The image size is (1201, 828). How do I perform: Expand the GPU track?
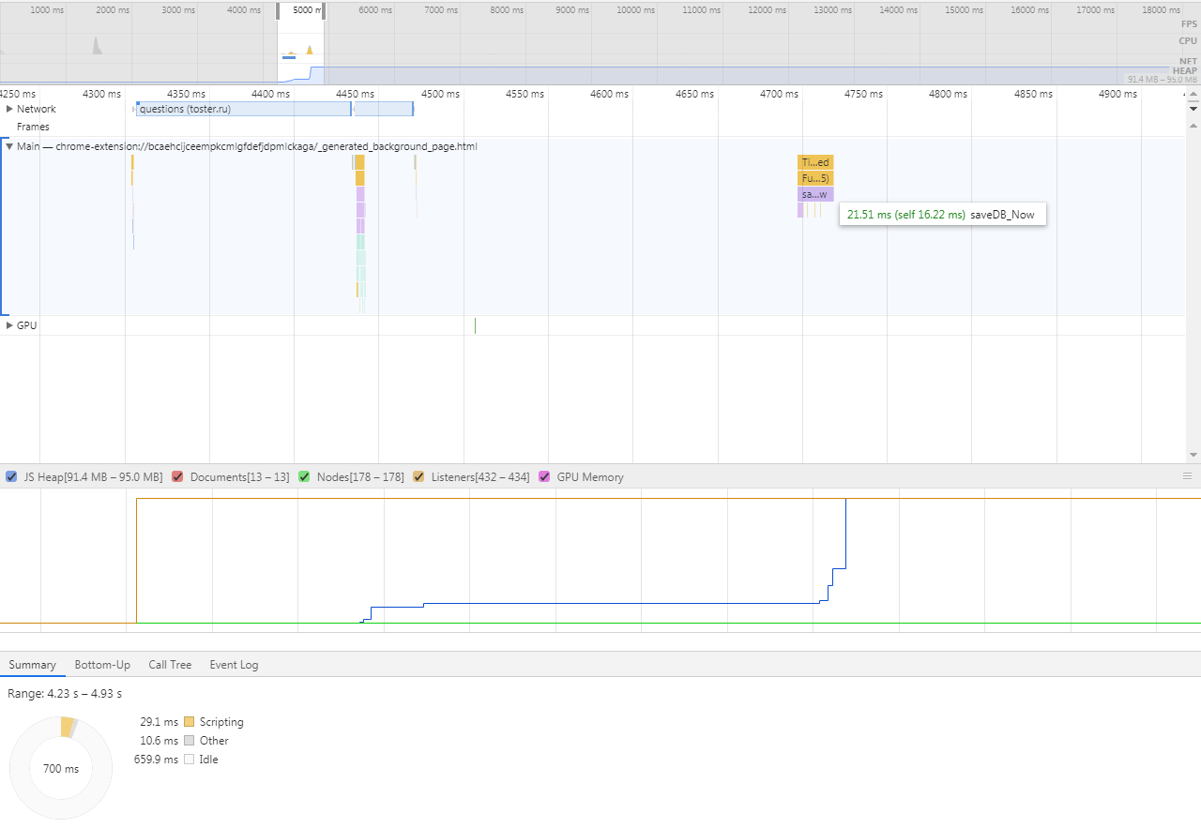[x=9, y=325]
